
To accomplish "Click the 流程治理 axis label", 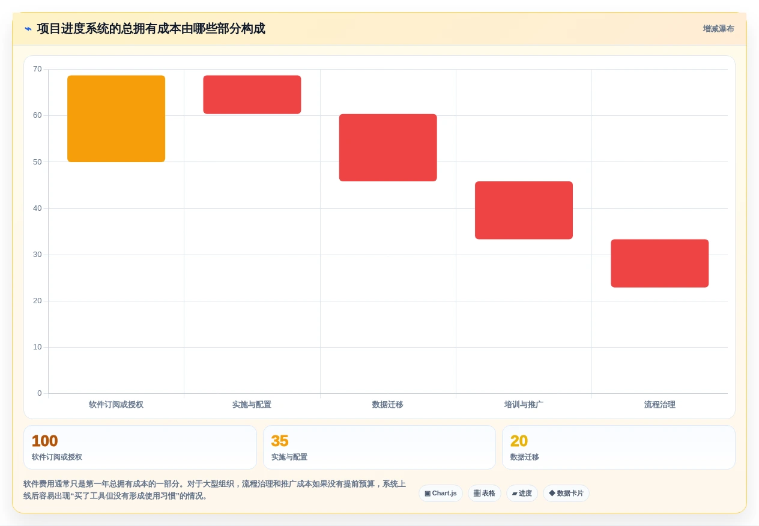I will click(660, 405).
